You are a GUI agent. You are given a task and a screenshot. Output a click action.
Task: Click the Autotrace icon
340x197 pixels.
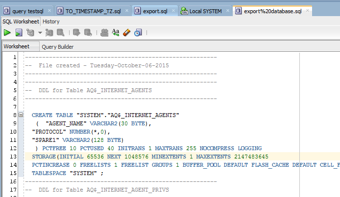coord(49,33)
